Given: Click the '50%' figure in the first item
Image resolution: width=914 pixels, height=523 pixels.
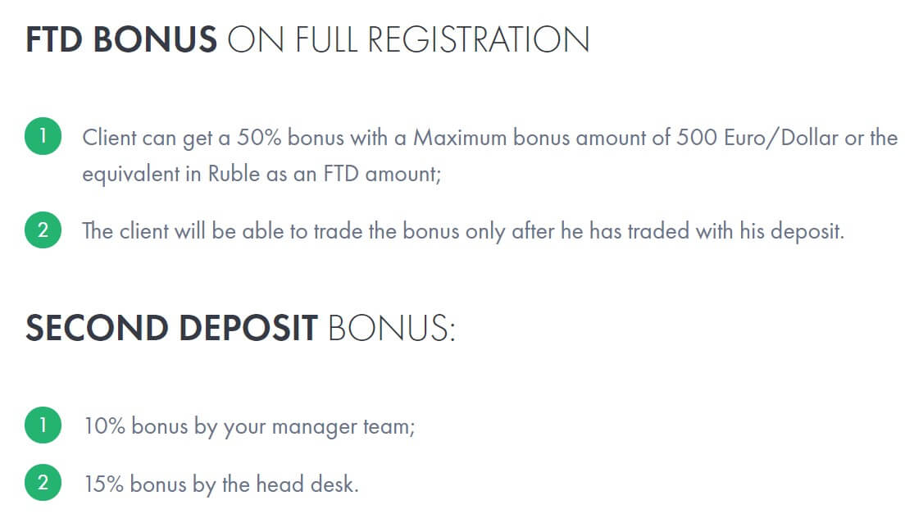Looking at the screenshot, I should pos(259,138).
